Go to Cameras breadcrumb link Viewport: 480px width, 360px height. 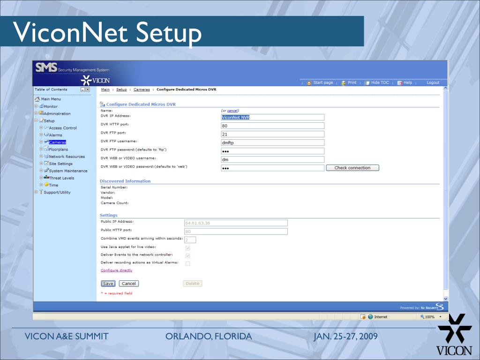coord(142,90)
